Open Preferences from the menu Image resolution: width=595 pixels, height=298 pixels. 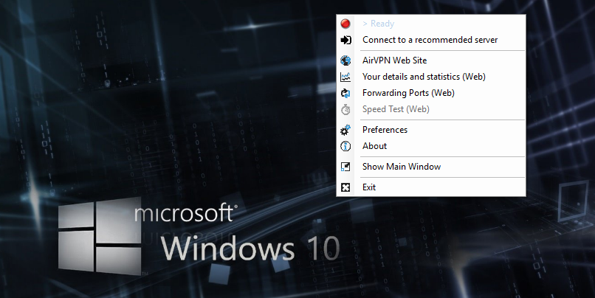[431, 130]
